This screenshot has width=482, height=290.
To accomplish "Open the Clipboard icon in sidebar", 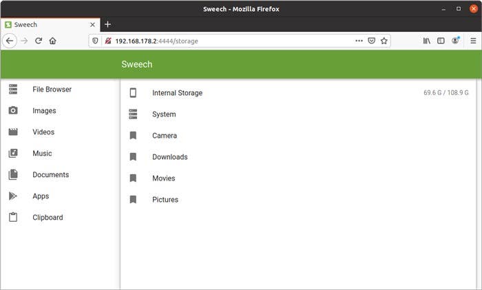I will pyautogui.click(x=13, y=217).
